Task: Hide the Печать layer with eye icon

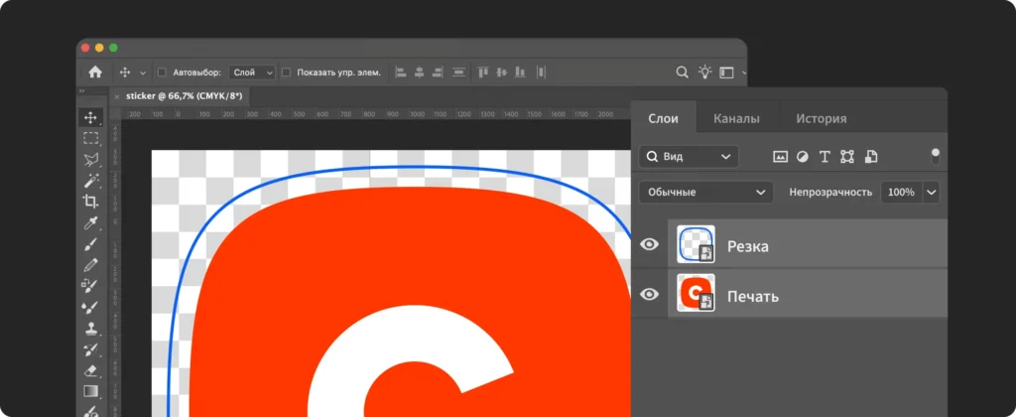Action: tap(649, 294)
